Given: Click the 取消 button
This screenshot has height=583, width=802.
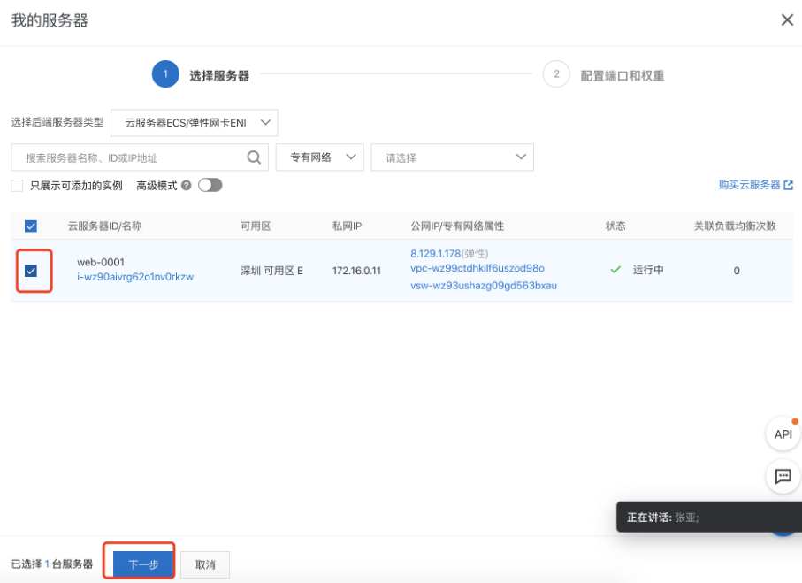Looking at the screenshot, I should tap(205, 564).
